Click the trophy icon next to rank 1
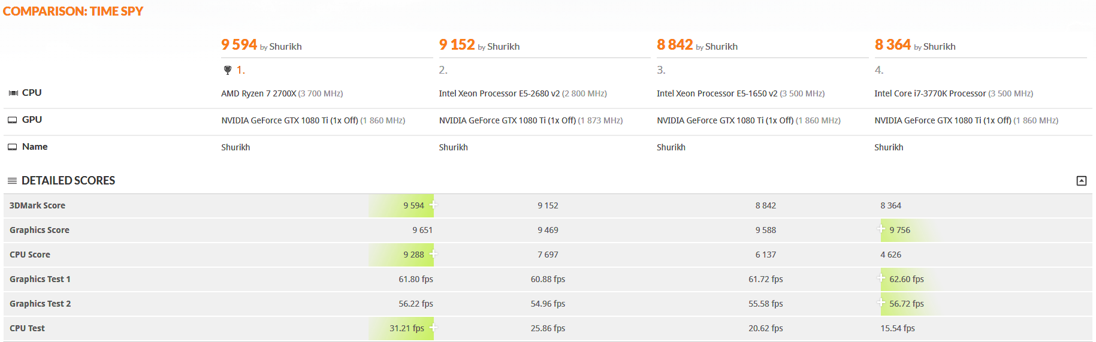 228,70
